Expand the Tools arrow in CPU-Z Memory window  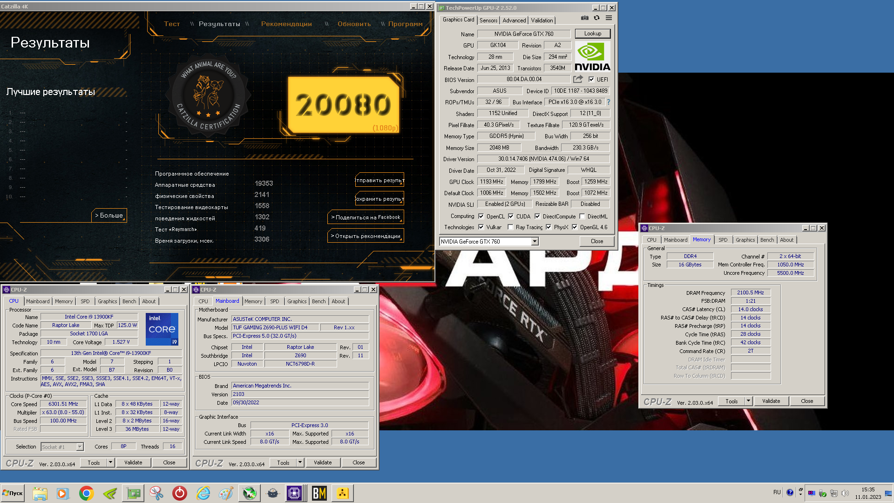point(748,401)
